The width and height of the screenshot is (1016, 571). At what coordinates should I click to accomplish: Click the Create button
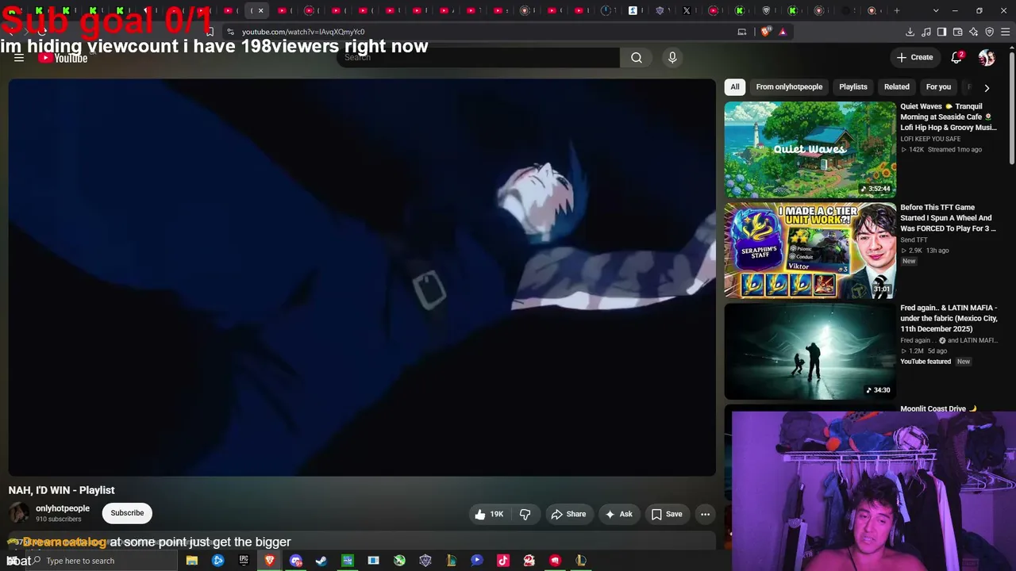pyautogui.click(x=914, y=57)
